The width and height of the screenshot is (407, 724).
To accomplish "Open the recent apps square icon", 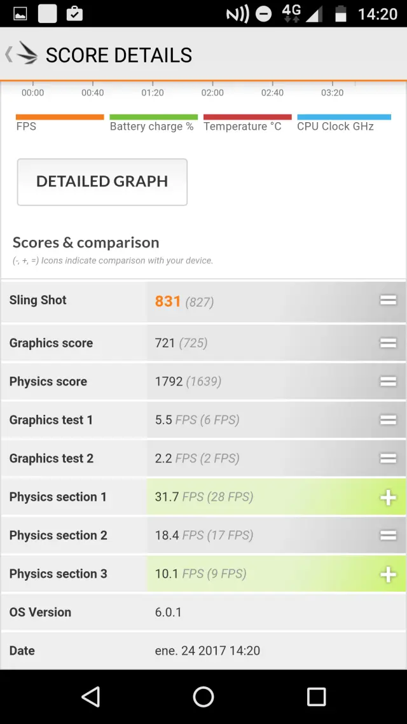I will (x=316, y=697).
